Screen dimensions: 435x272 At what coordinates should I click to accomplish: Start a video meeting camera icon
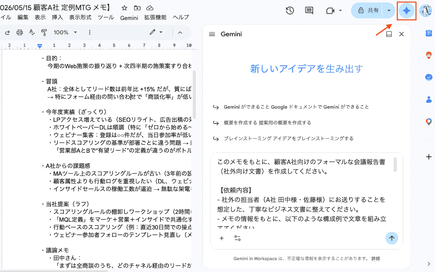tap(330, 11)
